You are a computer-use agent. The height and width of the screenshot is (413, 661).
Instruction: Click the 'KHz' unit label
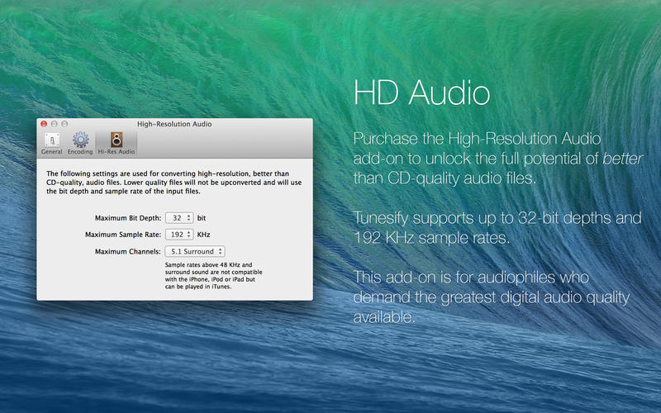203,235
